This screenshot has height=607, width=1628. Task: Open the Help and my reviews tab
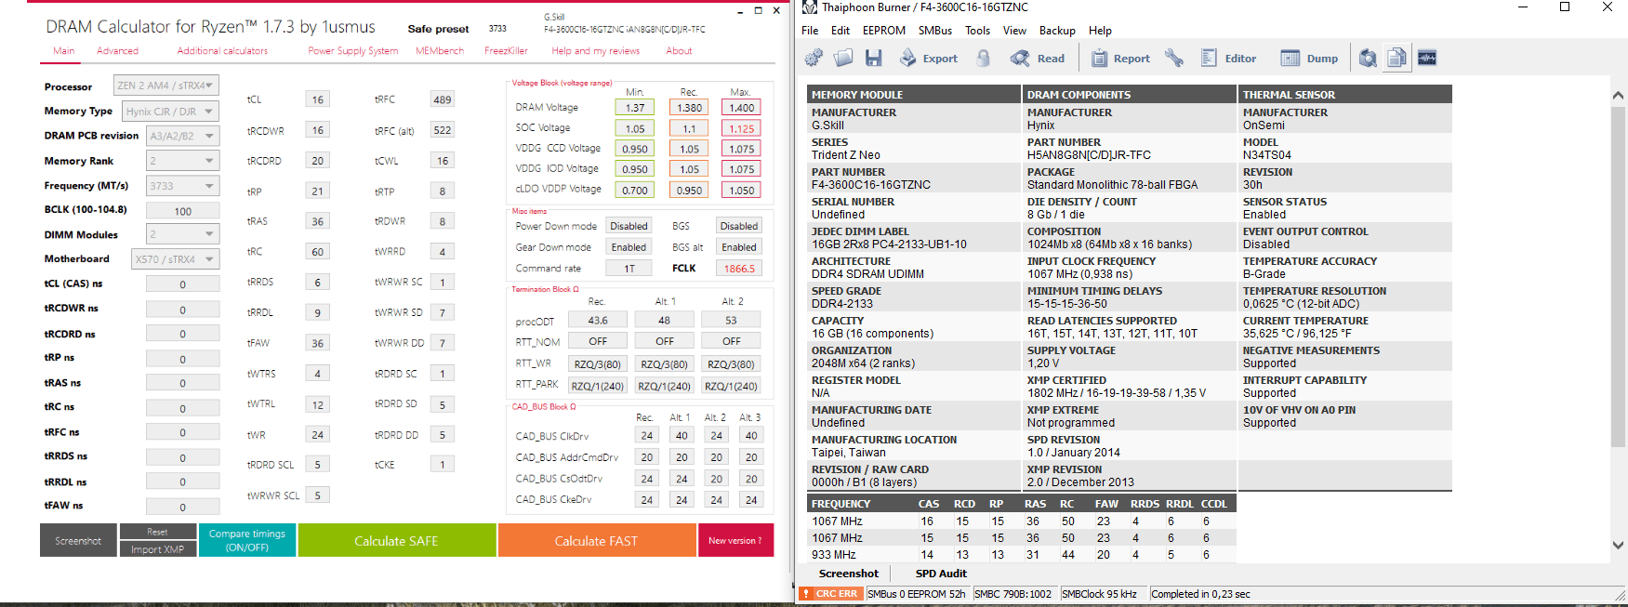point(596,51)
